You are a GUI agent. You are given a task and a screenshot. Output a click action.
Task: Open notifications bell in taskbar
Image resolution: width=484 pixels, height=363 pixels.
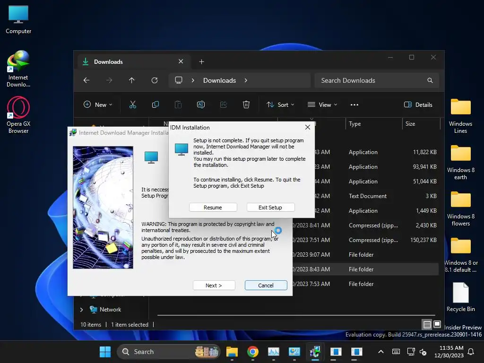coord(471,352)
